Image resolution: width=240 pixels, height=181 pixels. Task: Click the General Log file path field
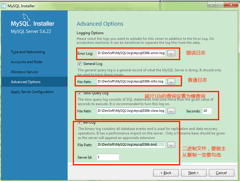point(131,81)
